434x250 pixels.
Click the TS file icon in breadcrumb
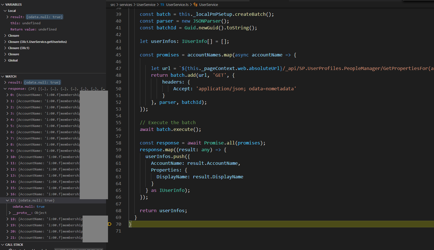[162, 5]
